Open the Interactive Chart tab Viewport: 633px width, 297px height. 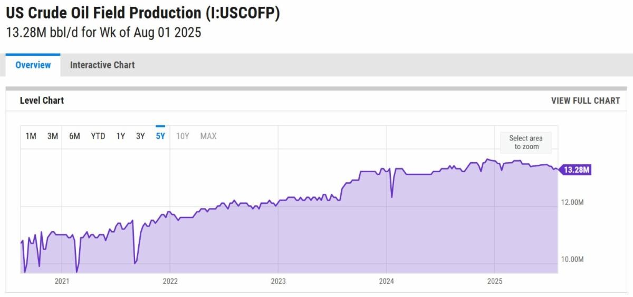click(102, 65)
